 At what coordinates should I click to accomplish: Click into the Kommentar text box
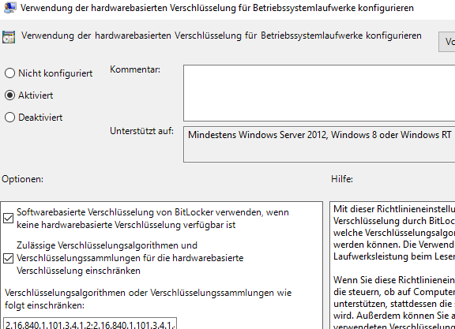point(319,93)
